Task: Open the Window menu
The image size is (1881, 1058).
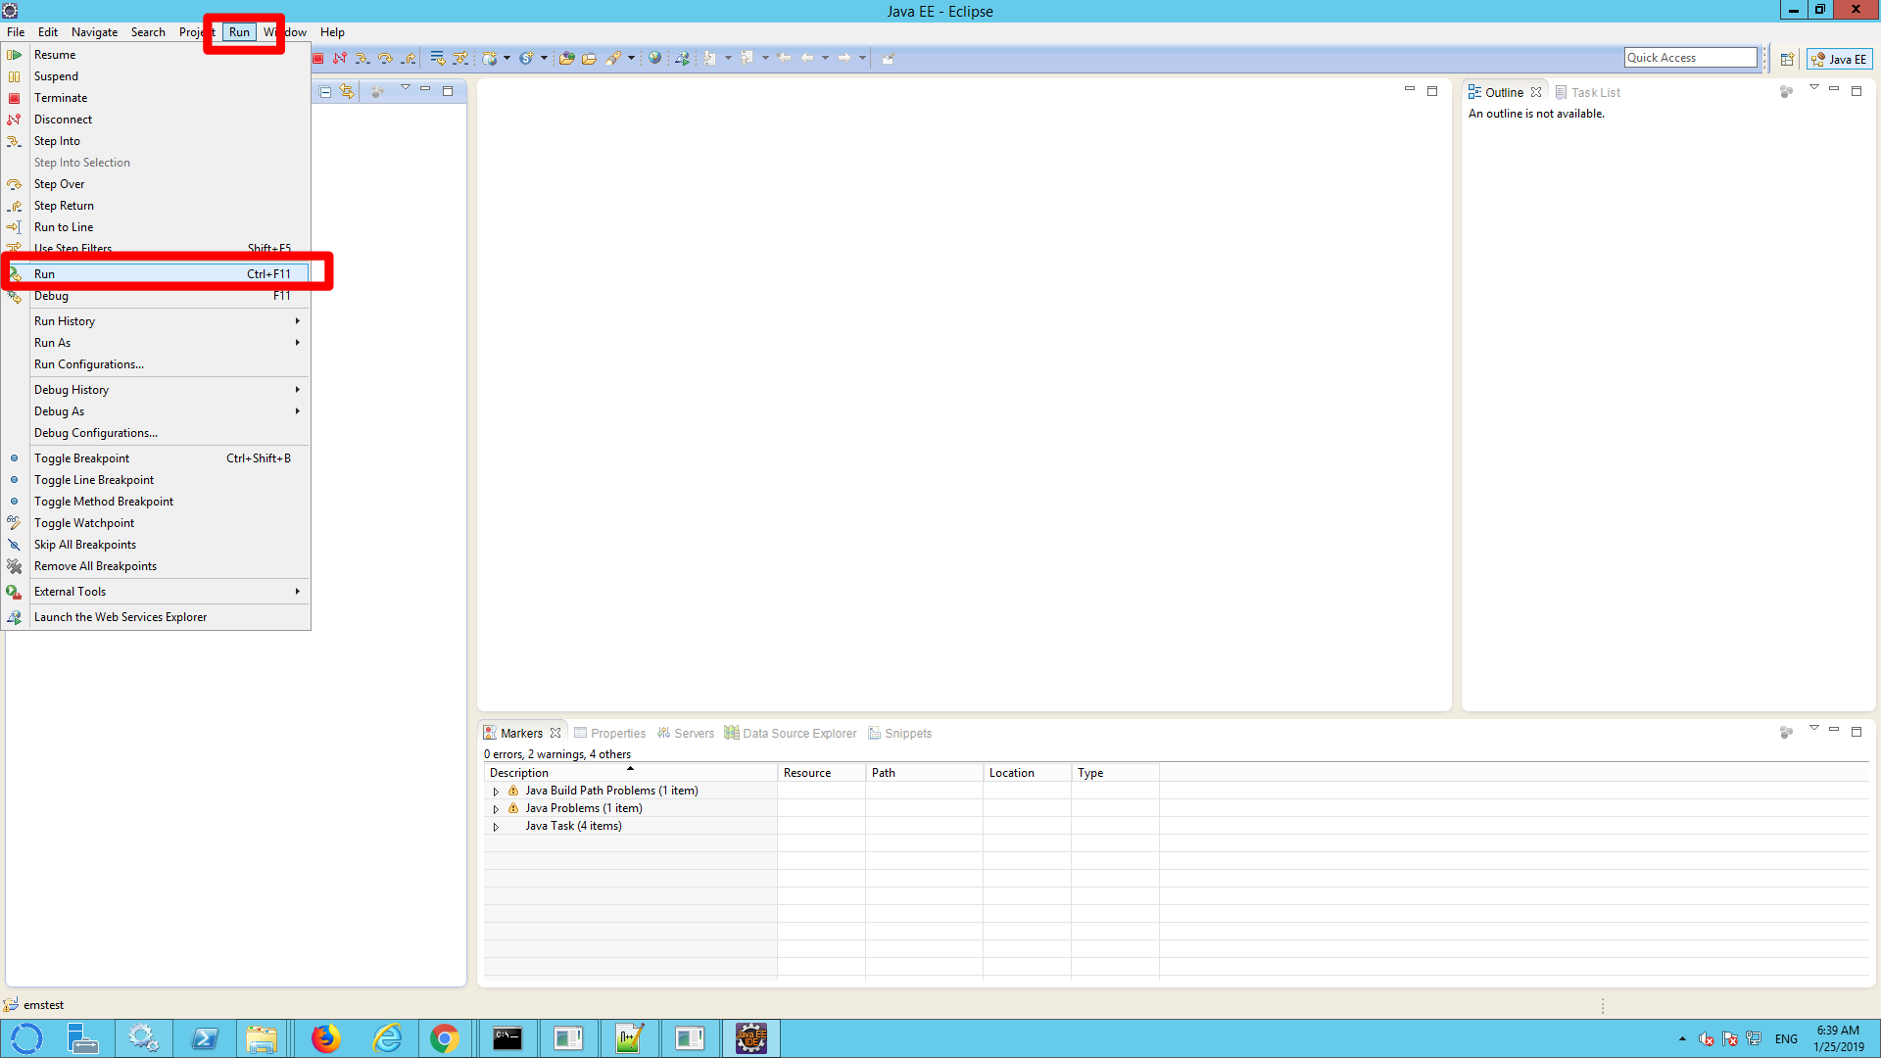Action: [x=285, y=32]
